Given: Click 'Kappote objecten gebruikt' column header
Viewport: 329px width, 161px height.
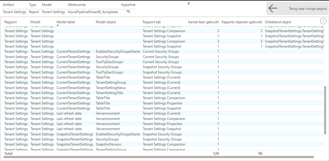Looking at the screenshot, I should 242,22.
